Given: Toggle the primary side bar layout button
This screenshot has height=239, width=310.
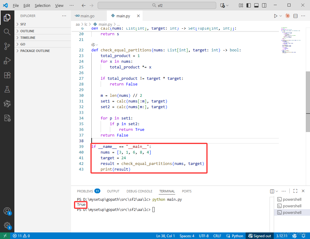Looking at the screenshot, I should click(249, 5).
